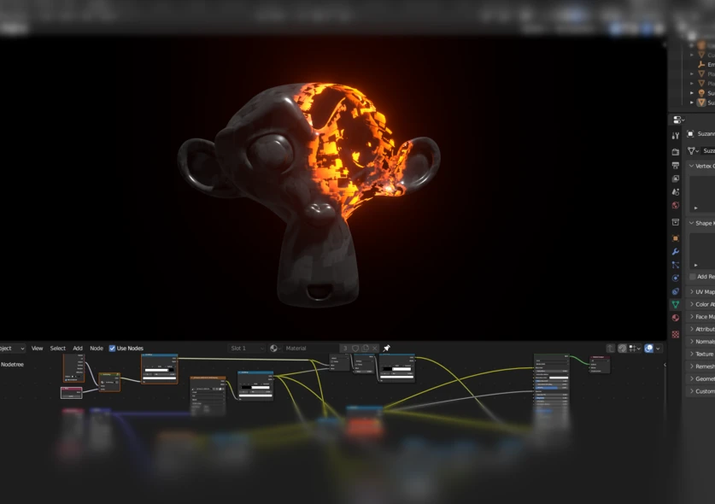Image resolution: width=715 pixels, height=504 pixels.
Task: Open the Object Data green triangle tab
Action: coord(676,304)
